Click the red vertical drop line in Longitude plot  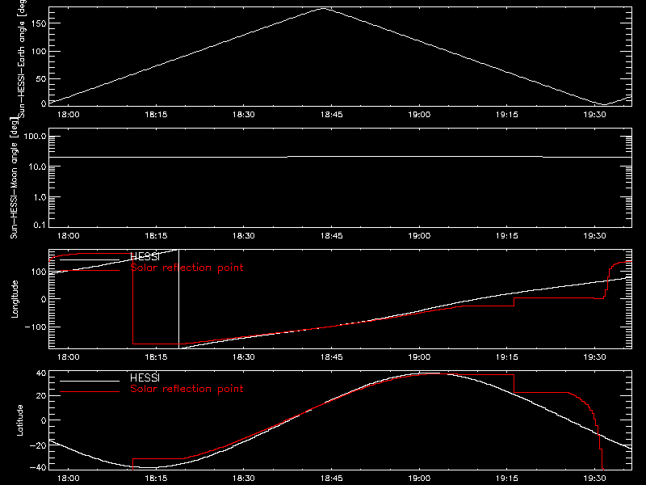tap(132, 298)
